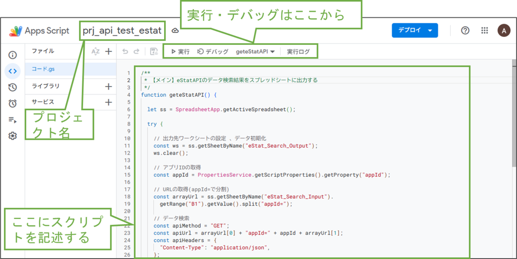The image size is (517, 259).
Task: Click the "eStat_Search_Output" string
Action: tap(278, 145)
